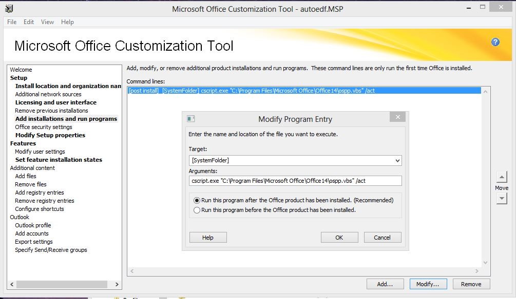Click command list scroll down arrow
Screen dimensions: 516x299
(x=485, y=263)
